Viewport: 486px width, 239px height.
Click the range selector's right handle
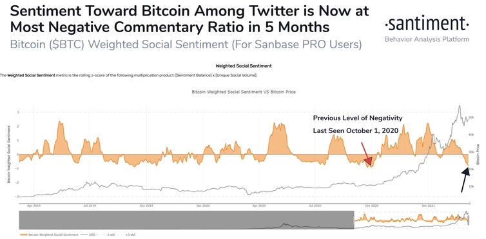pos(469,220)
